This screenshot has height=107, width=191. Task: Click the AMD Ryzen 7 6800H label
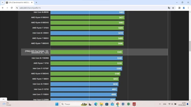40,38
